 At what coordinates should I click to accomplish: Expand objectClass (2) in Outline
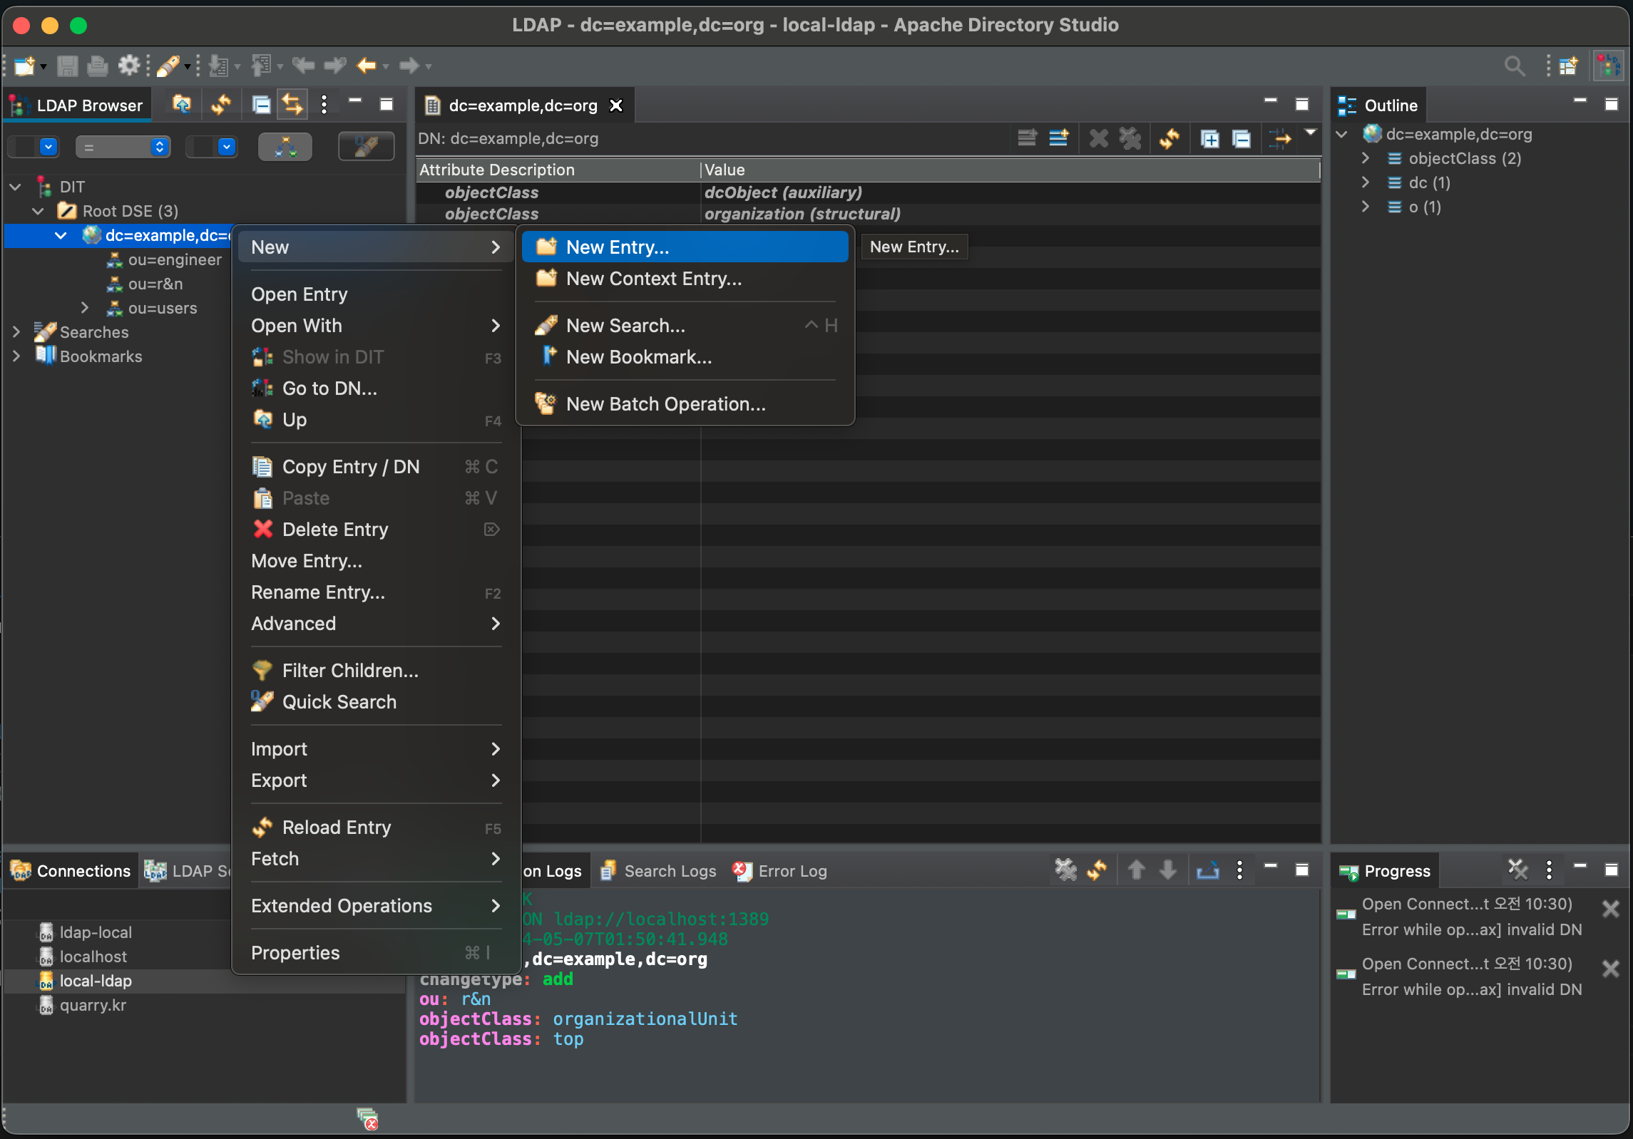1365,158
